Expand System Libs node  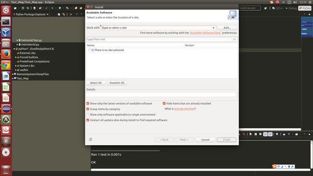pos(16,66)
